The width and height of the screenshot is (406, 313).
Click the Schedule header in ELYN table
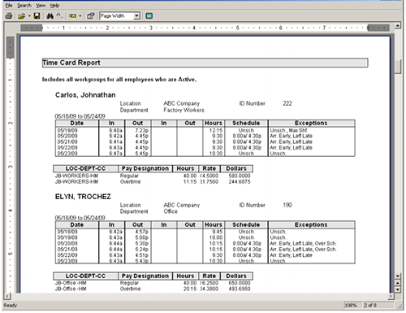pos(246,224)
